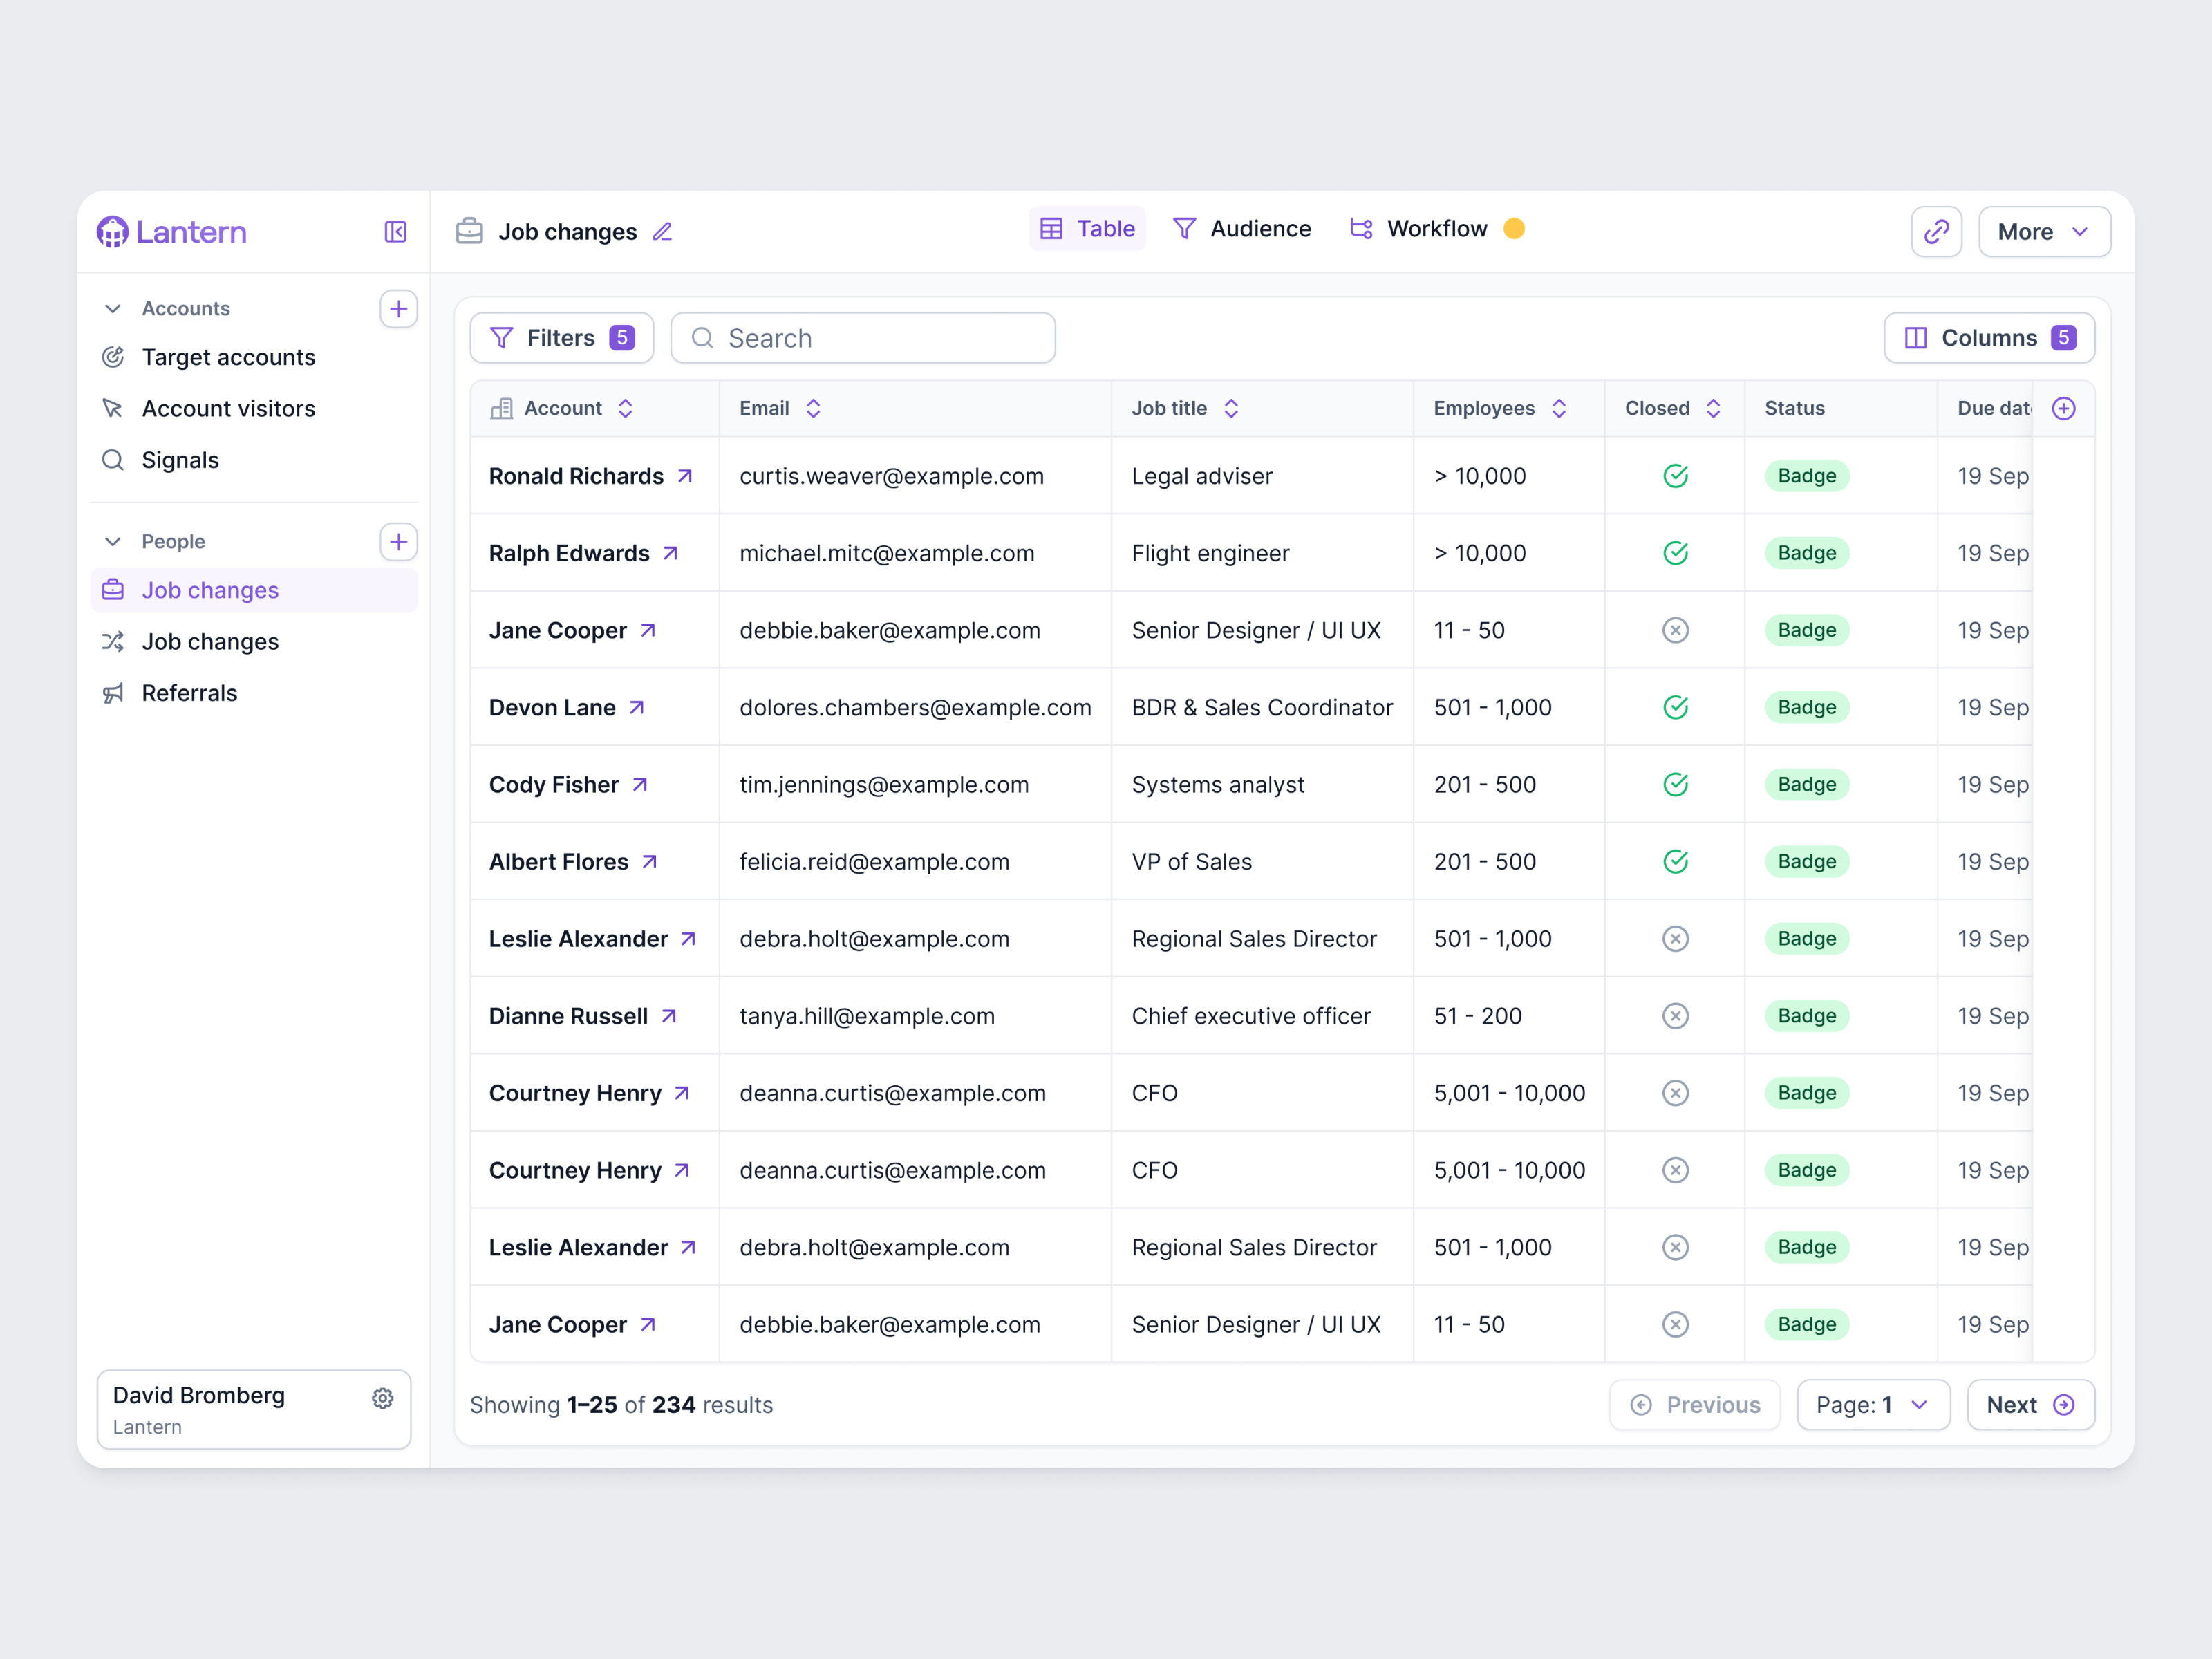Click Badge status in Dianne Russell row
This screenshot has width=2212, height=1659.
(x=1806, y=1016)
